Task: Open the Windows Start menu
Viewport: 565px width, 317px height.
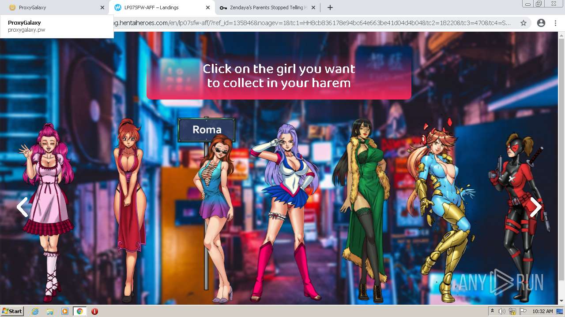Action: tap(12, 311)
